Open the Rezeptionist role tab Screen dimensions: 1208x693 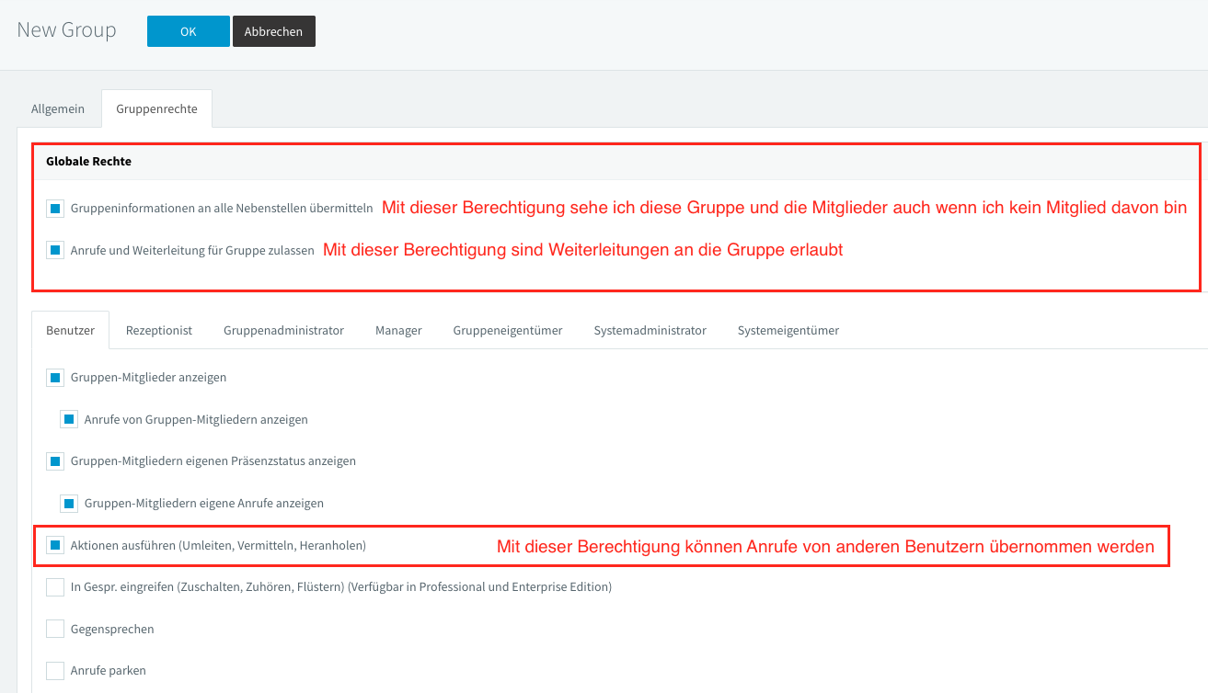pyautogui.click(x=159, y=330)
